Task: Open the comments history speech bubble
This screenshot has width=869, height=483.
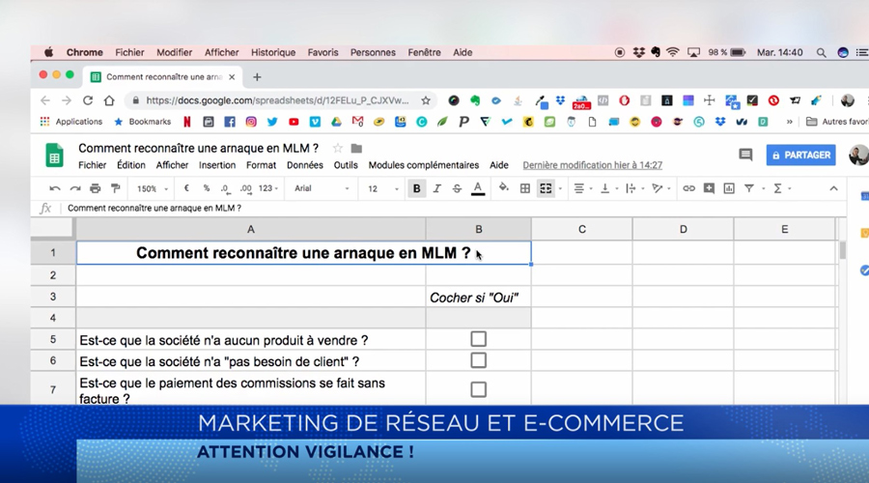Action: coord(745,155)
